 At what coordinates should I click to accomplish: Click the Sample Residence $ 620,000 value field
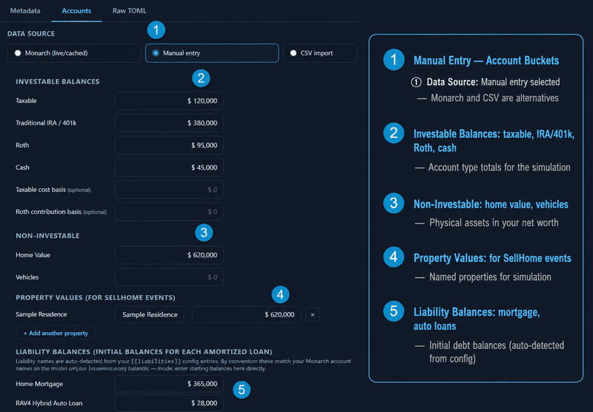(246, 314)
